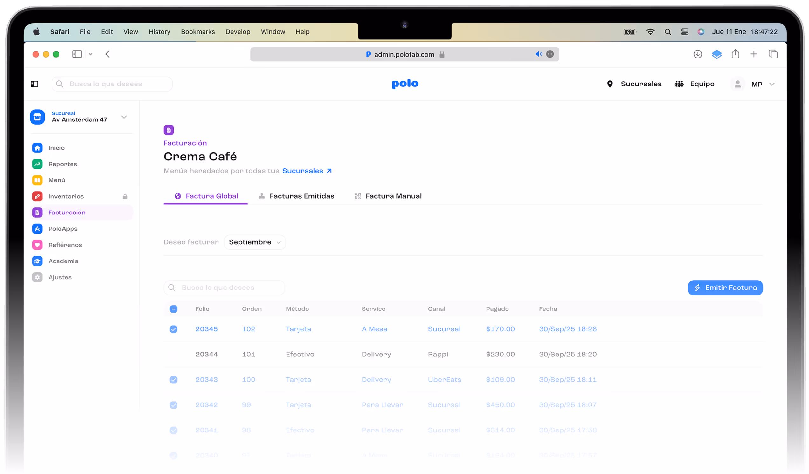This screenshot has width=809, height=474.
Task: Open the MP user account dropdown
Action: 772,84
